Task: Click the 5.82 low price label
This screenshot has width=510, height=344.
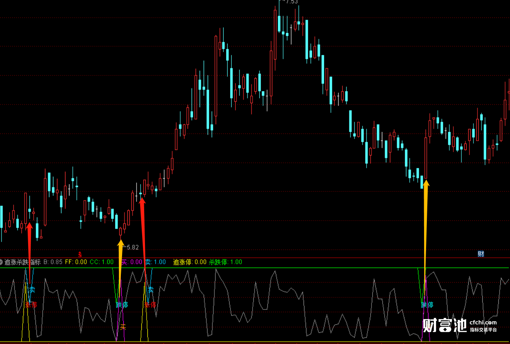Action: point(132,248)
